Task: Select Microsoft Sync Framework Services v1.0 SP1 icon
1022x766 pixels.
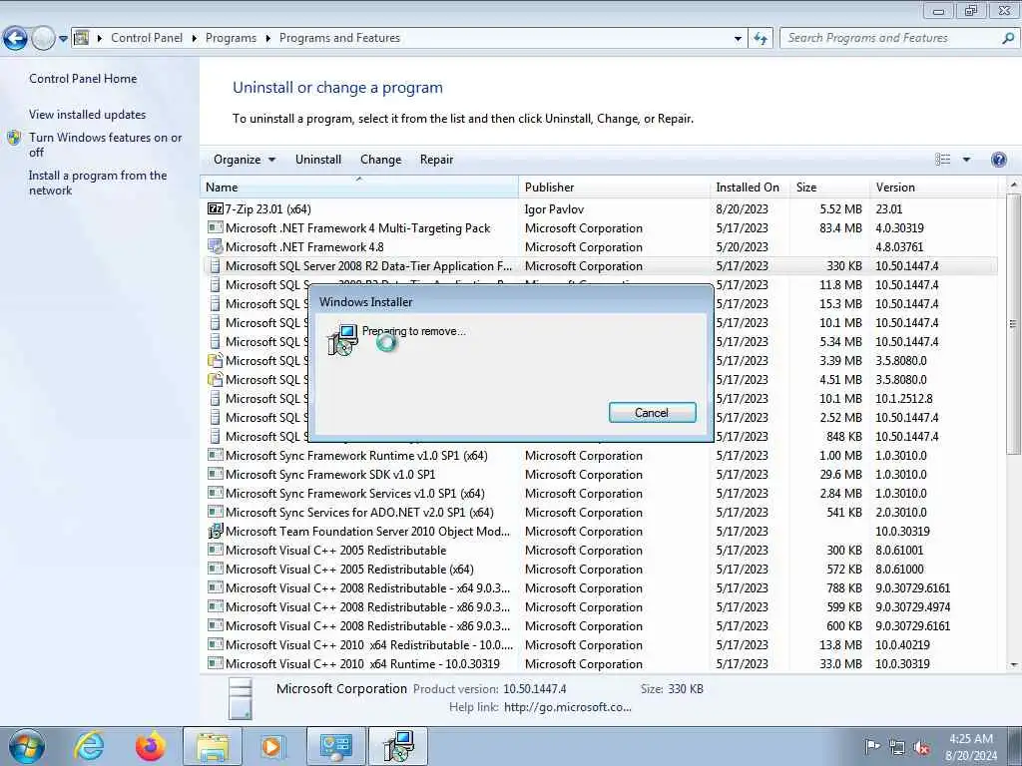Action: [215, 493]
